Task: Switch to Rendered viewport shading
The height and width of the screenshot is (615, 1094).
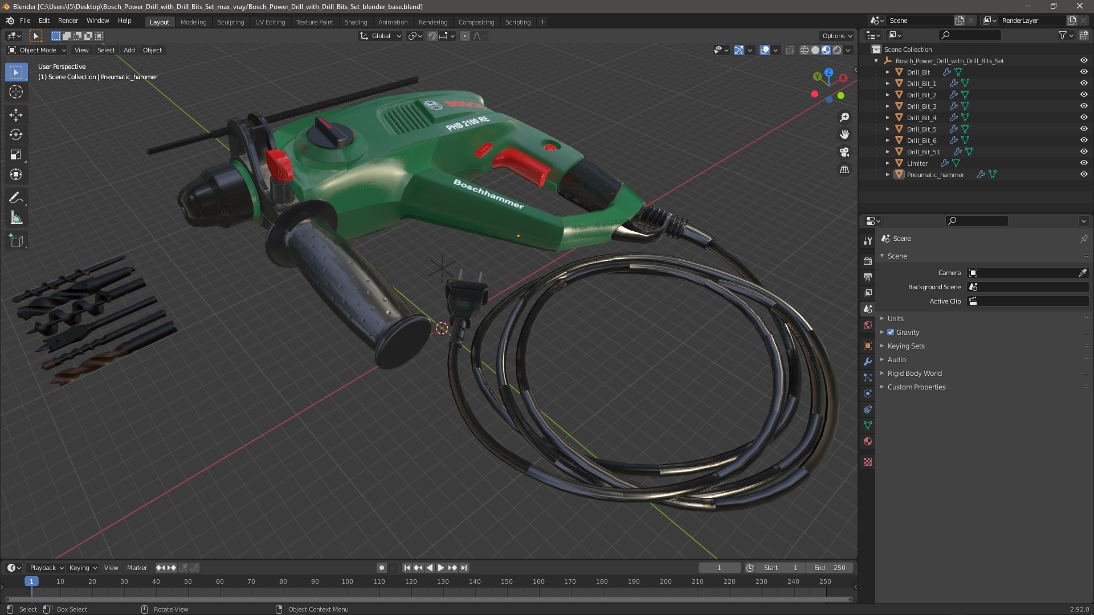Action: tap(837, 50)
